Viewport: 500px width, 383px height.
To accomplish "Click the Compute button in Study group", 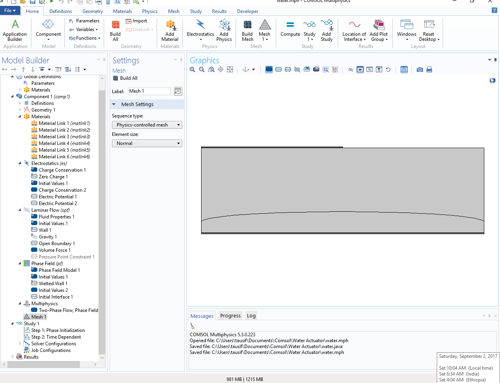I will tap(290, 29).
